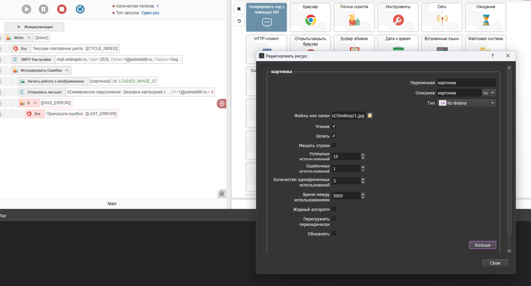The image size is (531, 286).
Task: Click the blue Restart script icon
Action: (80, 9)
